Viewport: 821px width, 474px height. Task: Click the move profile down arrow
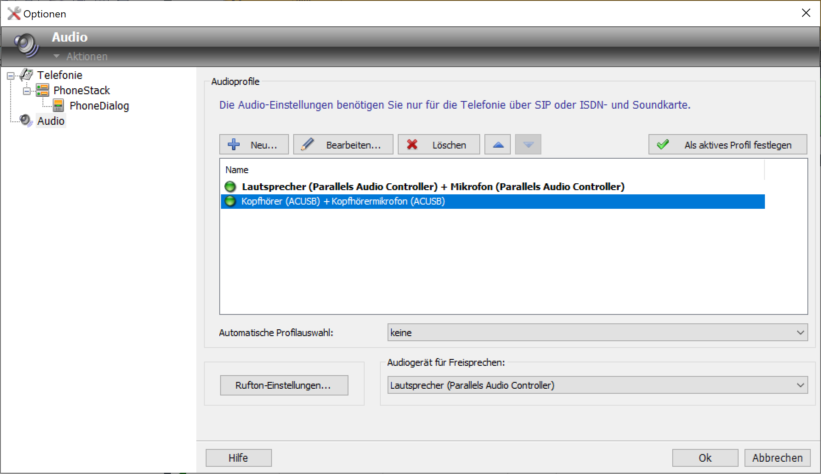click(528, 145)
